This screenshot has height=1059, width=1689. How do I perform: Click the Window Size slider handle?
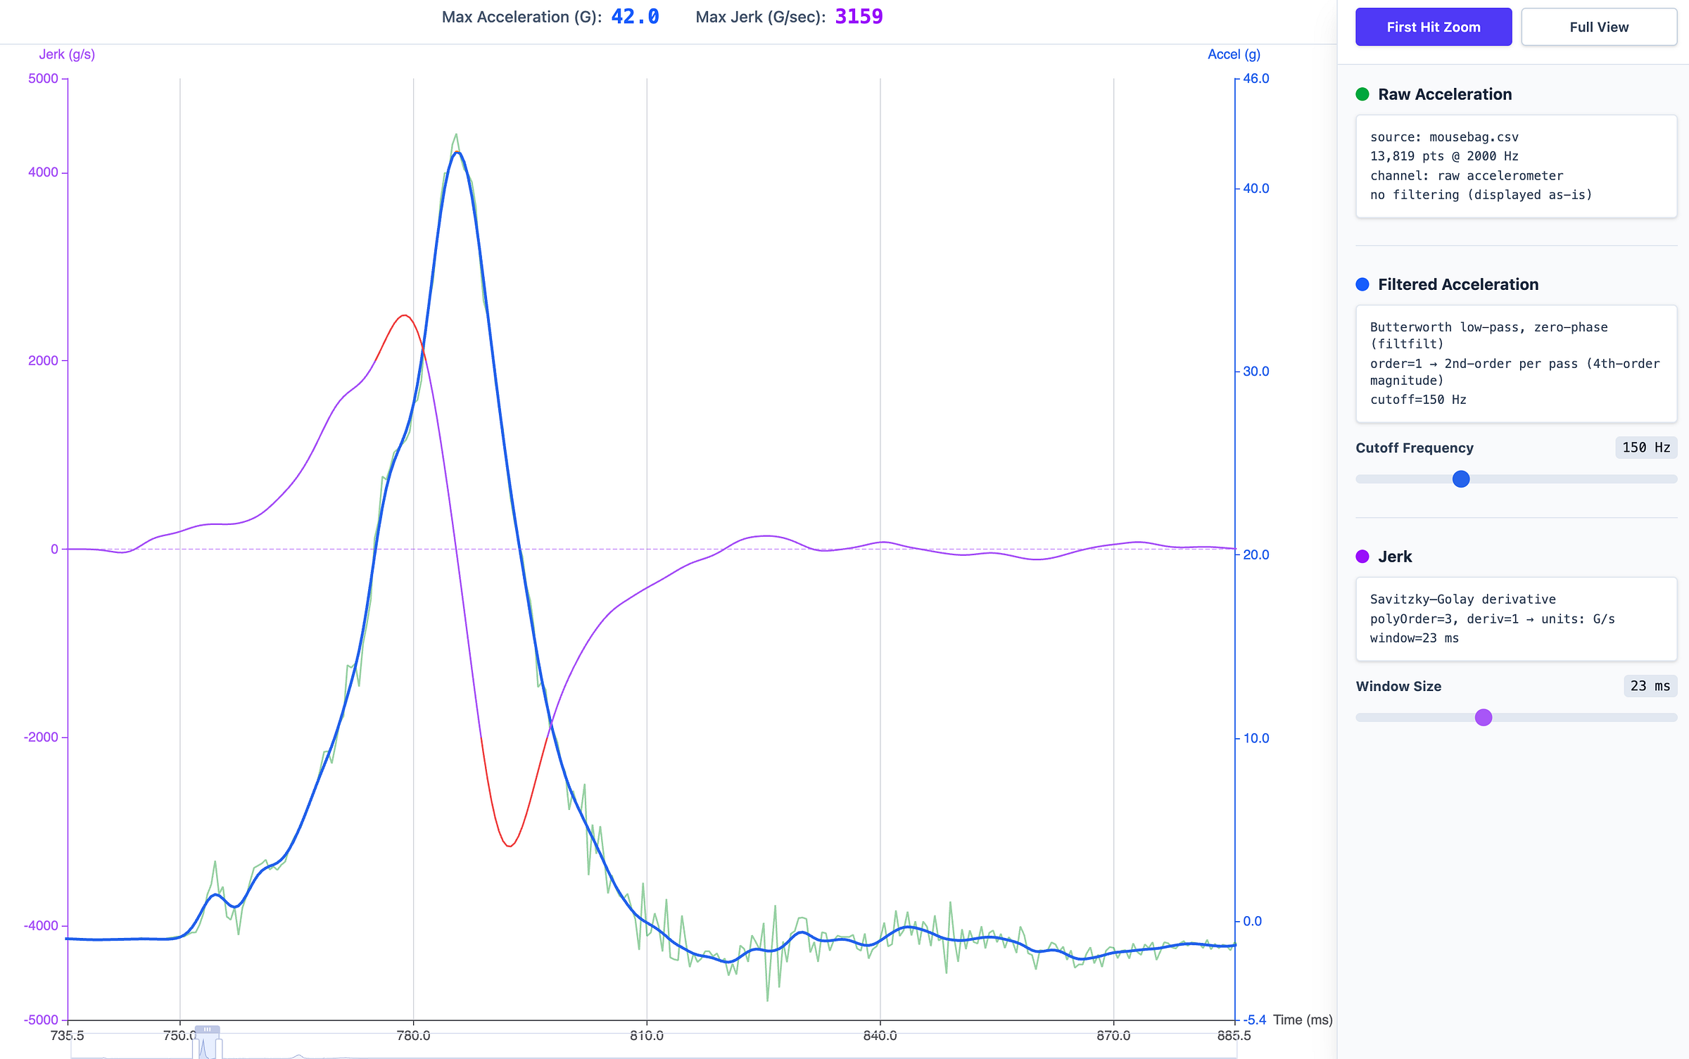click(1484, 717)
